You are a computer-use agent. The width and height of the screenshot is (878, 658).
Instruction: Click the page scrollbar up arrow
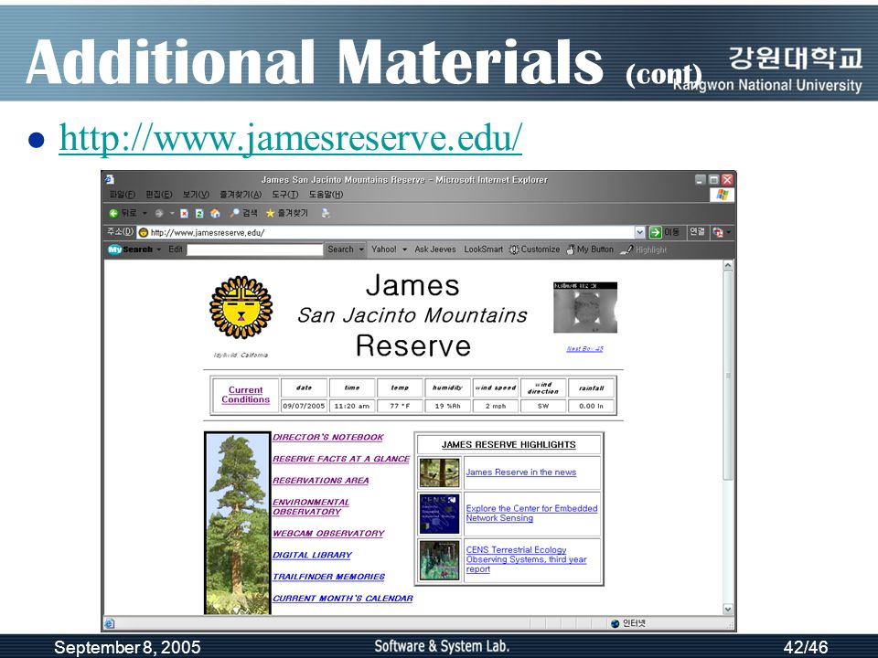click(x=728, y=265)
